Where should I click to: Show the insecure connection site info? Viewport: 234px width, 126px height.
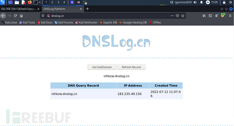pos(48,16)
